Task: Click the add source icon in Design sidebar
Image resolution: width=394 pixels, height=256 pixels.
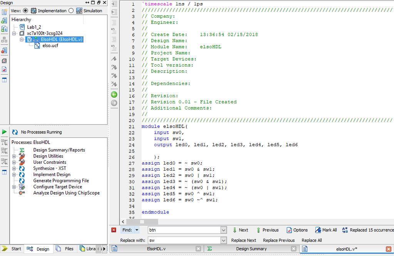Action: tap(4, 21)
